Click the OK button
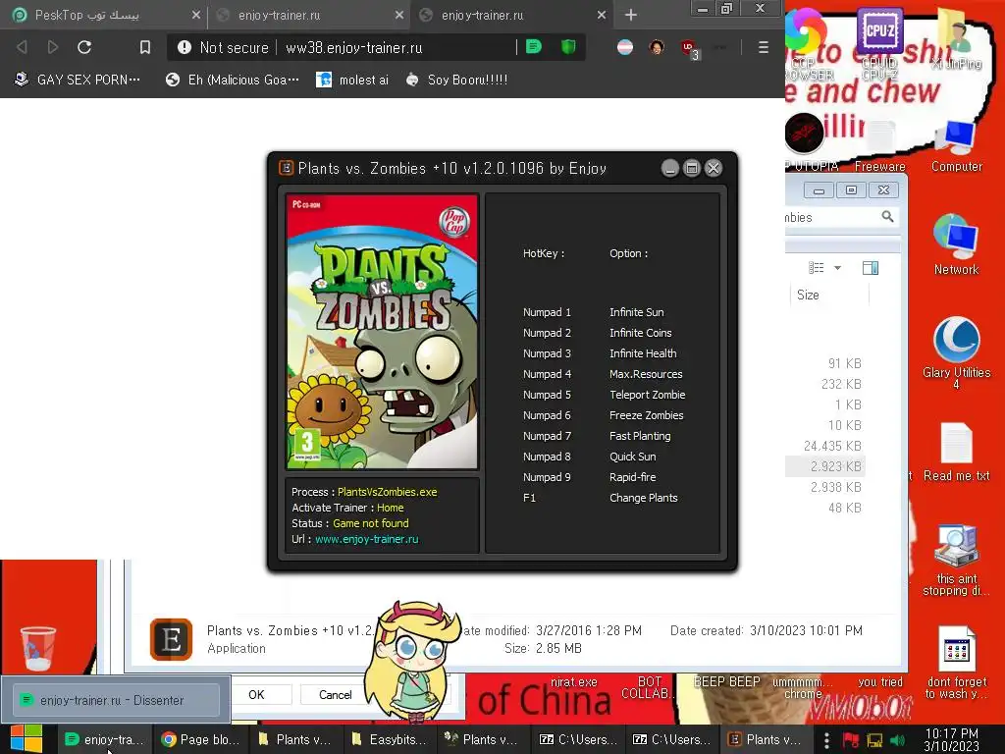The height and width of the screenshot is (754, 1005). 256,694
